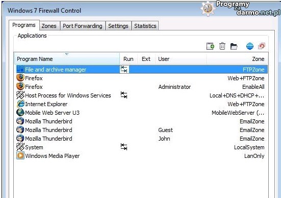Image resolution: width=281 pixels, height=198 pixels.
Task: Select Host Process for Windows Services
Action: pyautogui.click(x=68, y=95)
